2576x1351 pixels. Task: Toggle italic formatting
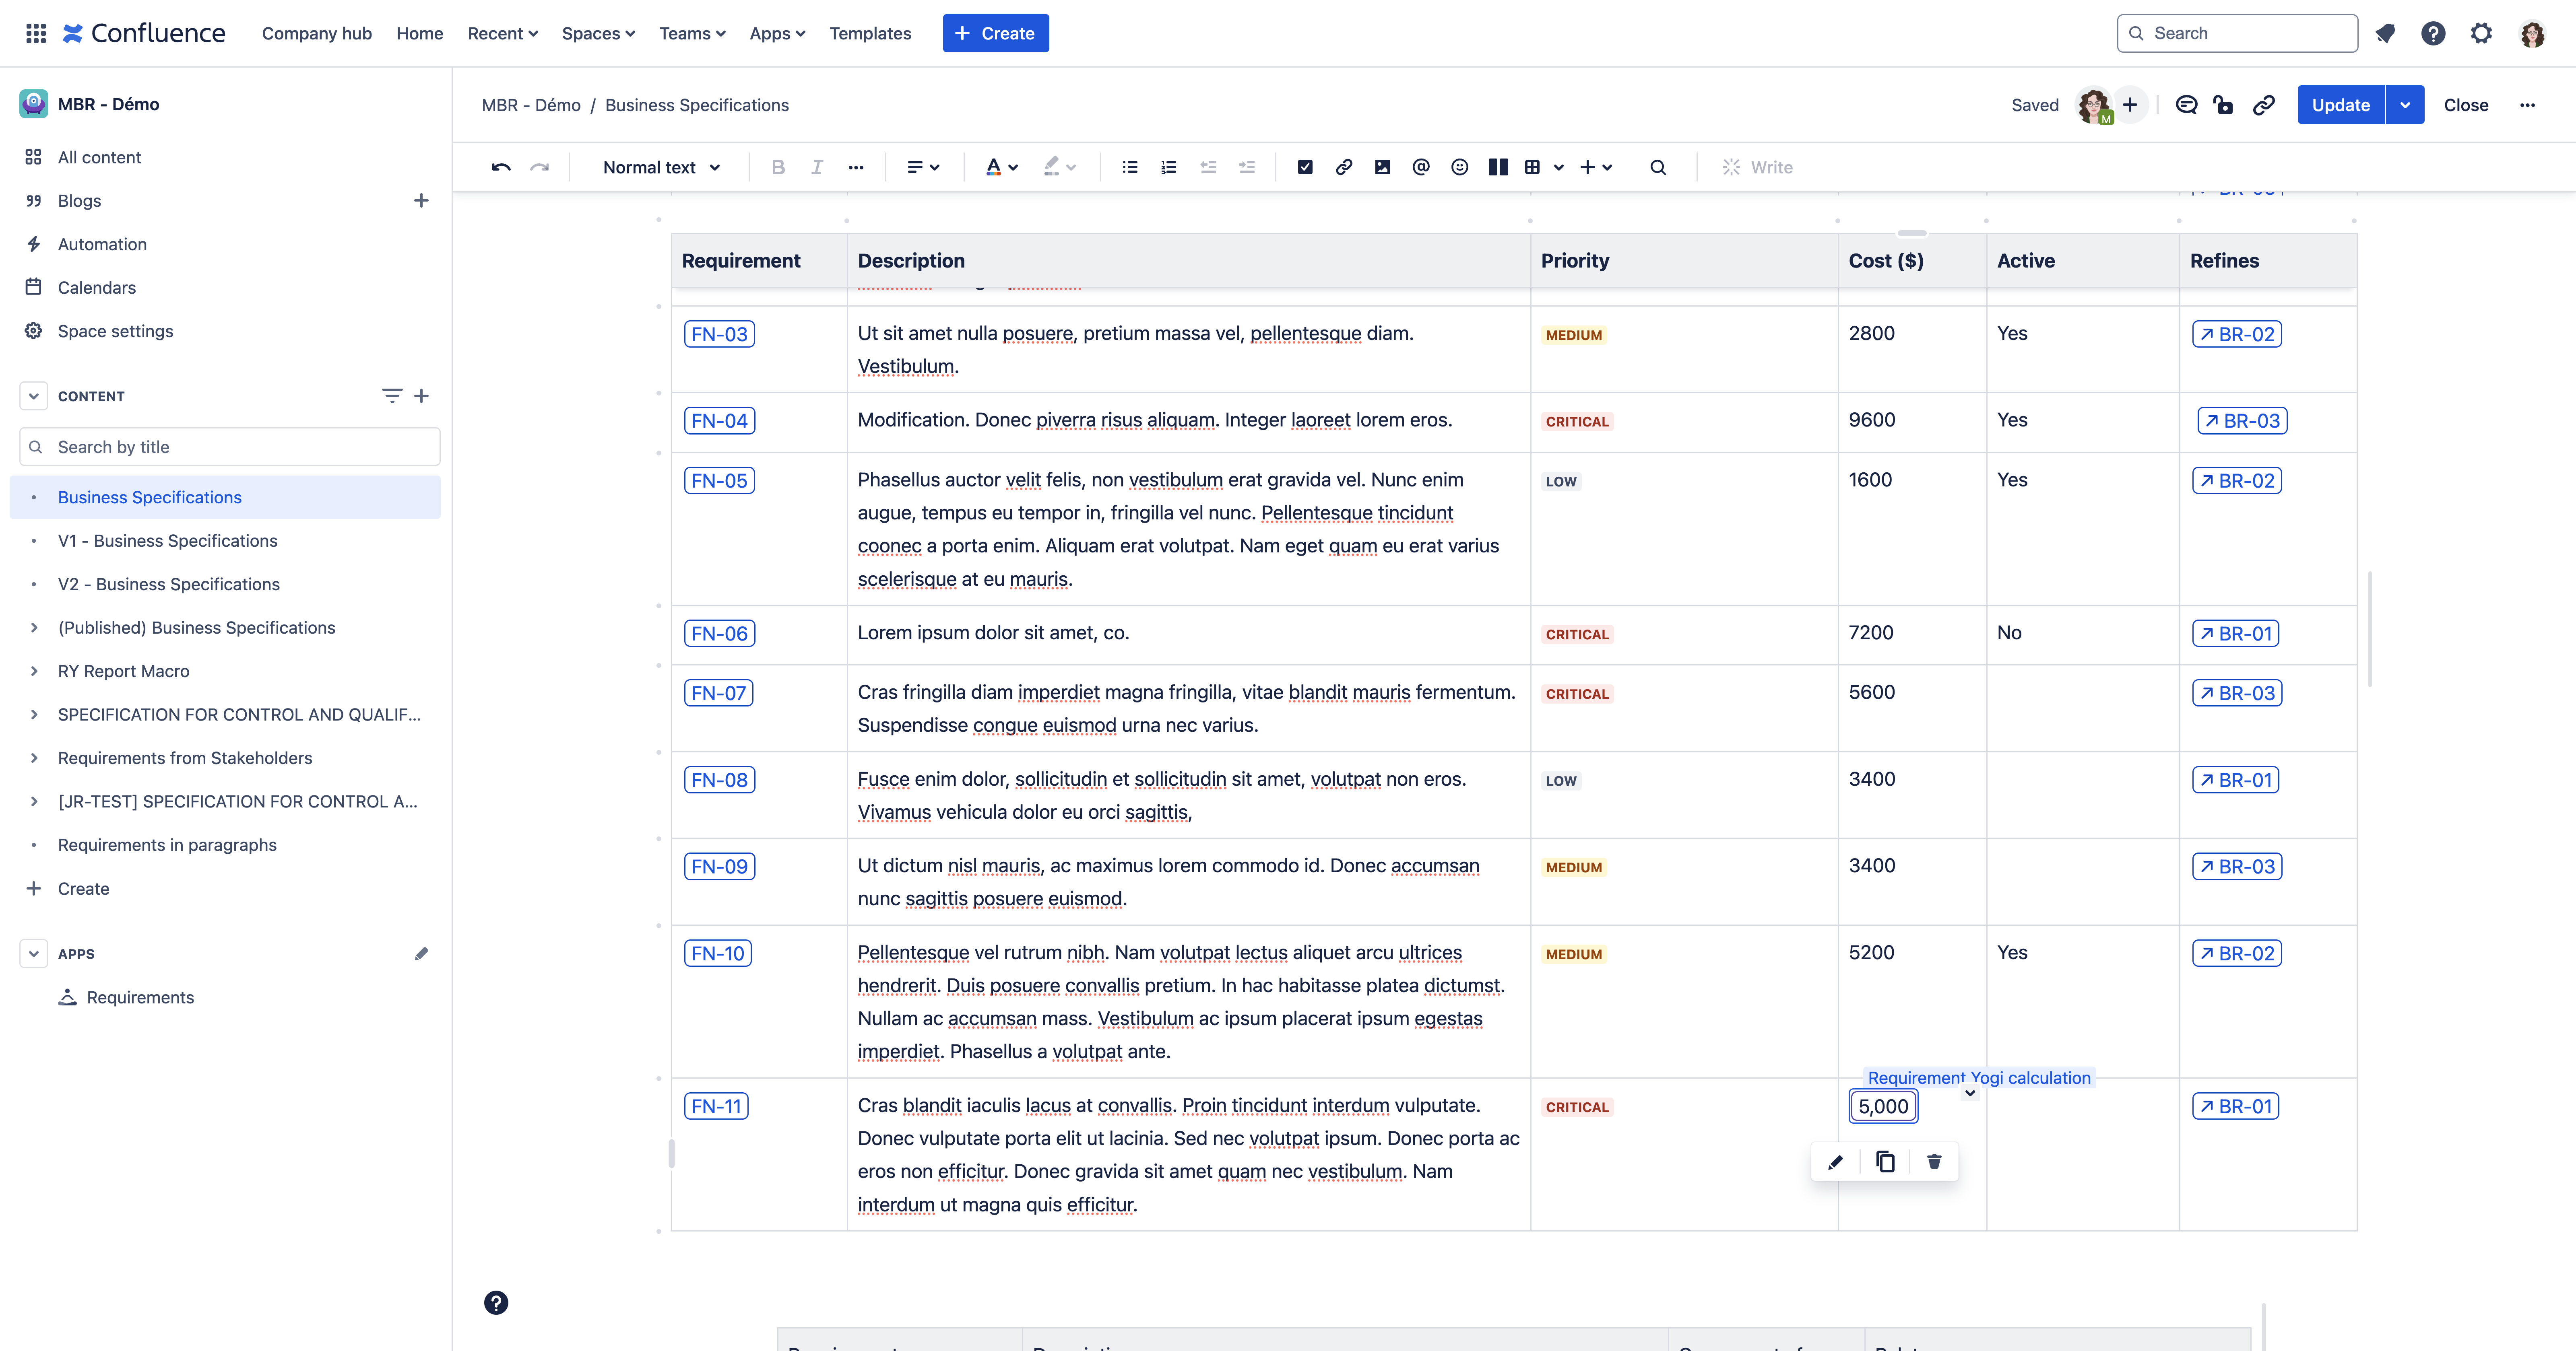[816, 167]
